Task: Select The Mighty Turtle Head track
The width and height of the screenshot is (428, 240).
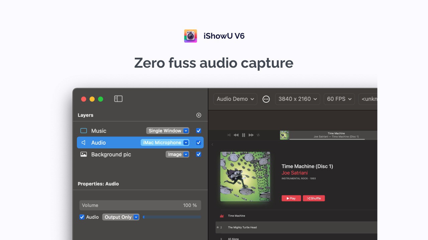Action: (x=242, y=227)
